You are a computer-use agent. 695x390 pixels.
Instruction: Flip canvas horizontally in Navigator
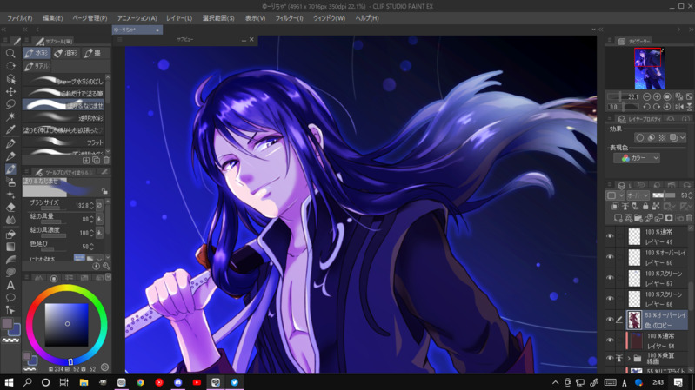pos(679,107)
